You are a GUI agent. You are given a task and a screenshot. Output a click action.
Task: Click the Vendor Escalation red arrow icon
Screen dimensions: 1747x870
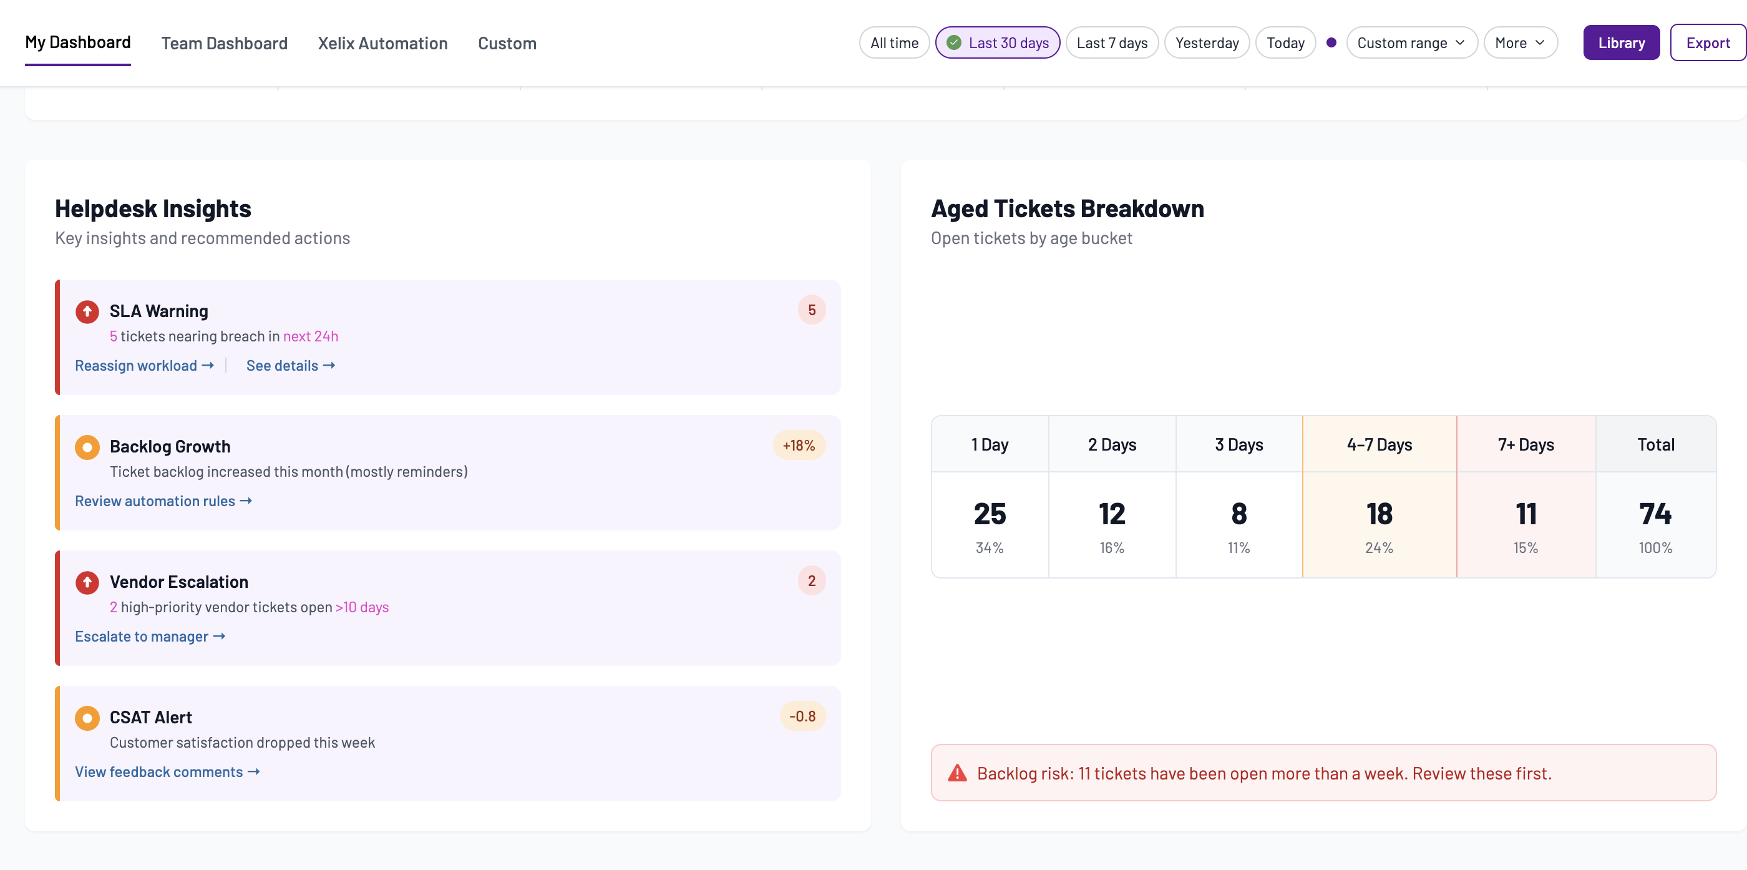coord(87,582)
